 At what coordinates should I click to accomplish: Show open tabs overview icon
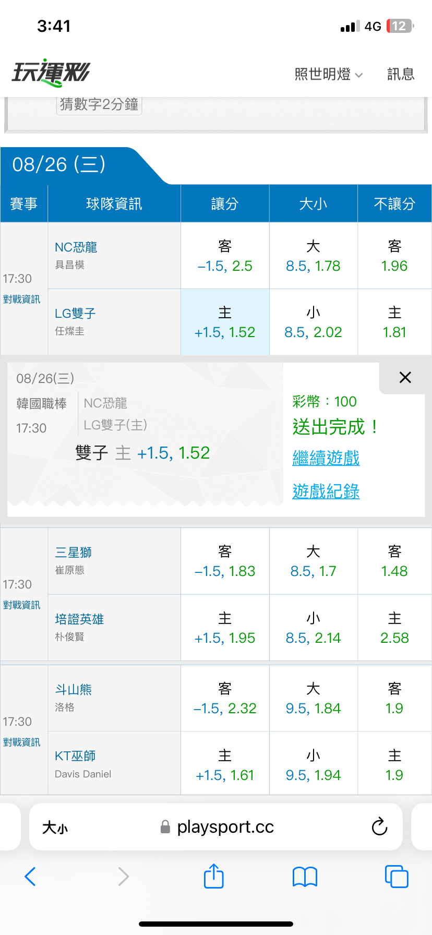(397, 876)
